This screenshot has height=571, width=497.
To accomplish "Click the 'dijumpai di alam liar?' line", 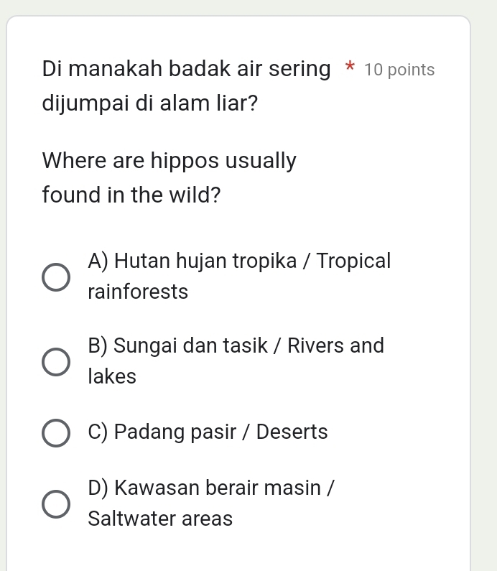I will (x=151, y=103).
